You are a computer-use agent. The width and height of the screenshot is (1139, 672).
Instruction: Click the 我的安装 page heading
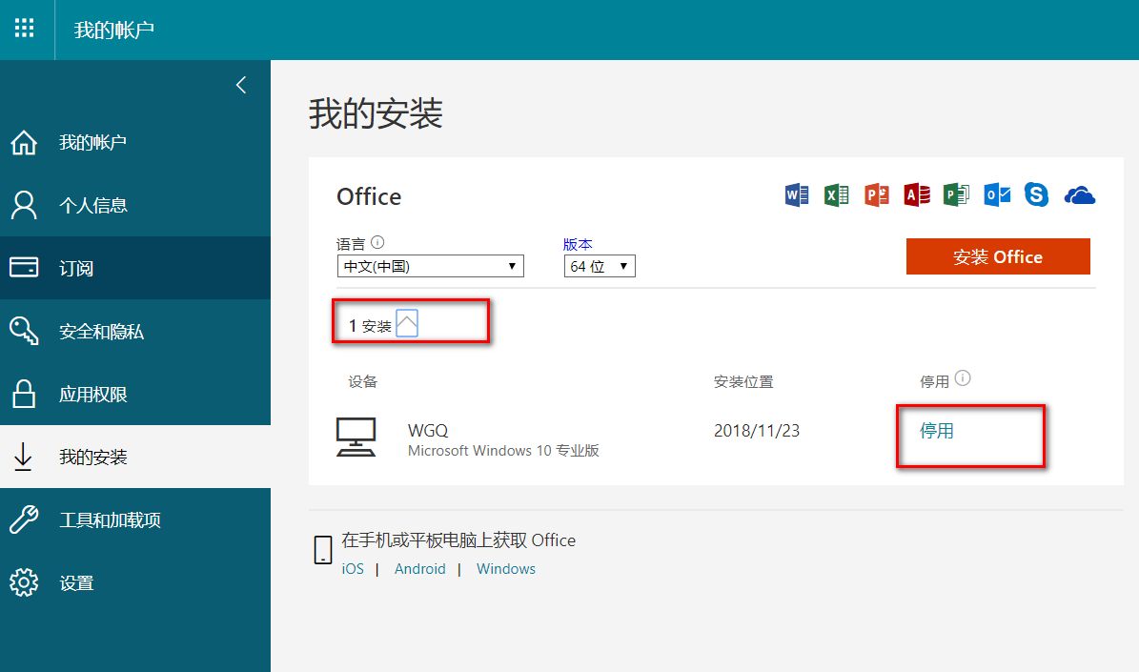pos(376,114)
